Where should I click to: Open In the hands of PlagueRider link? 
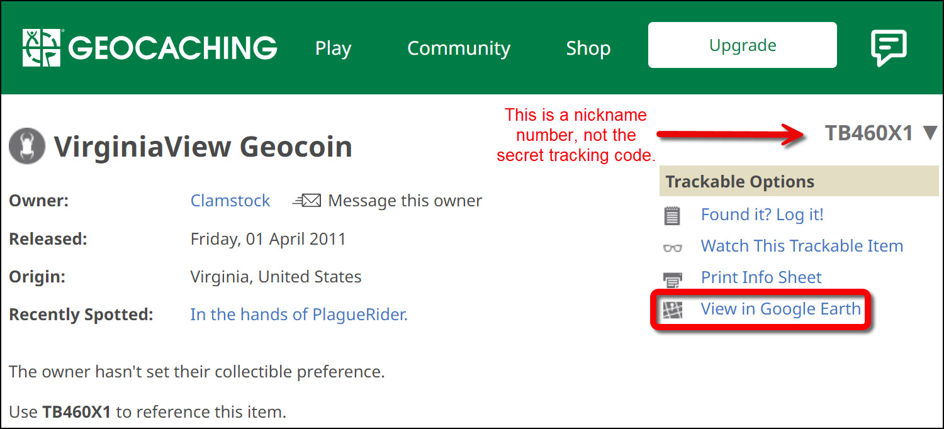(x=299, y=315)
